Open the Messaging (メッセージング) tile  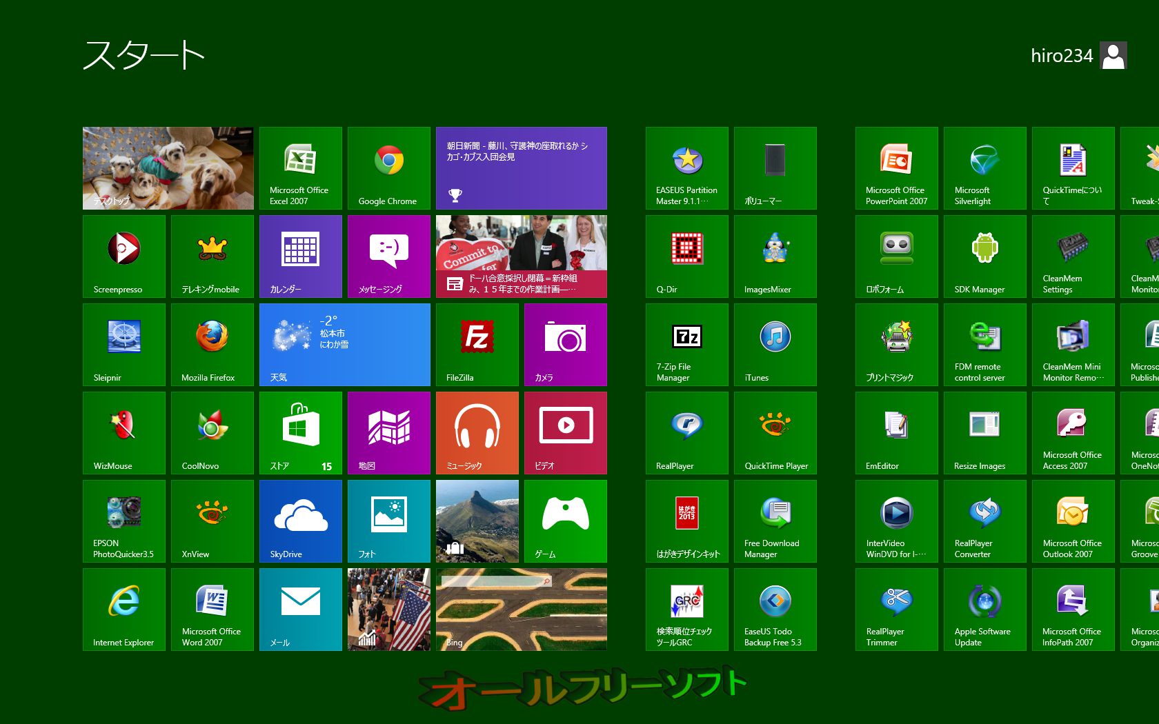[x=389, y=257]
